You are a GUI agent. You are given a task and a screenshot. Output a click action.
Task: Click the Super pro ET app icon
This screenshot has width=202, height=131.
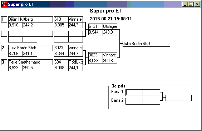coord(4,4)
